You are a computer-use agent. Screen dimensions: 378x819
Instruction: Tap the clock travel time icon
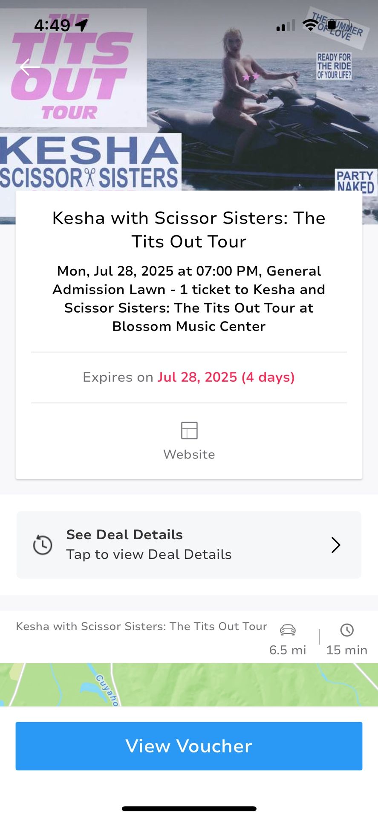pos(347,630)
